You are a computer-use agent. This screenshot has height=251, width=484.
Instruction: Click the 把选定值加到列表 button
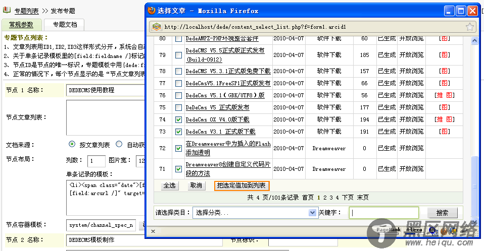[x=241, y=185]
